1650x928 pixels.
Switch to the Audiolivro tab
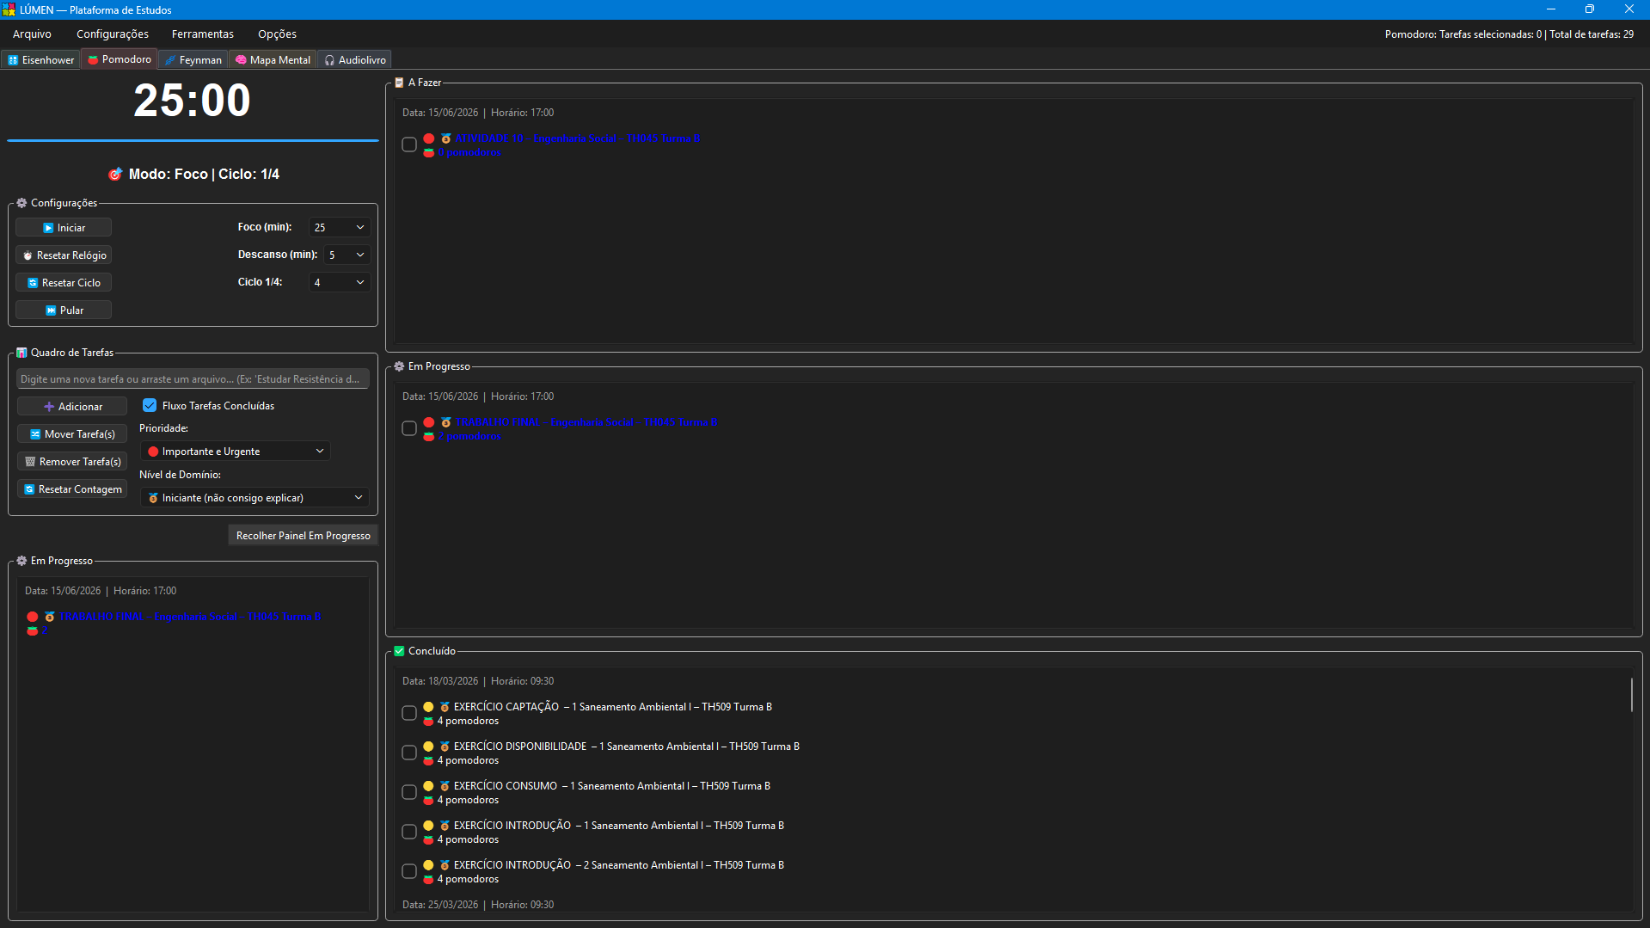[x=355, y=60]
